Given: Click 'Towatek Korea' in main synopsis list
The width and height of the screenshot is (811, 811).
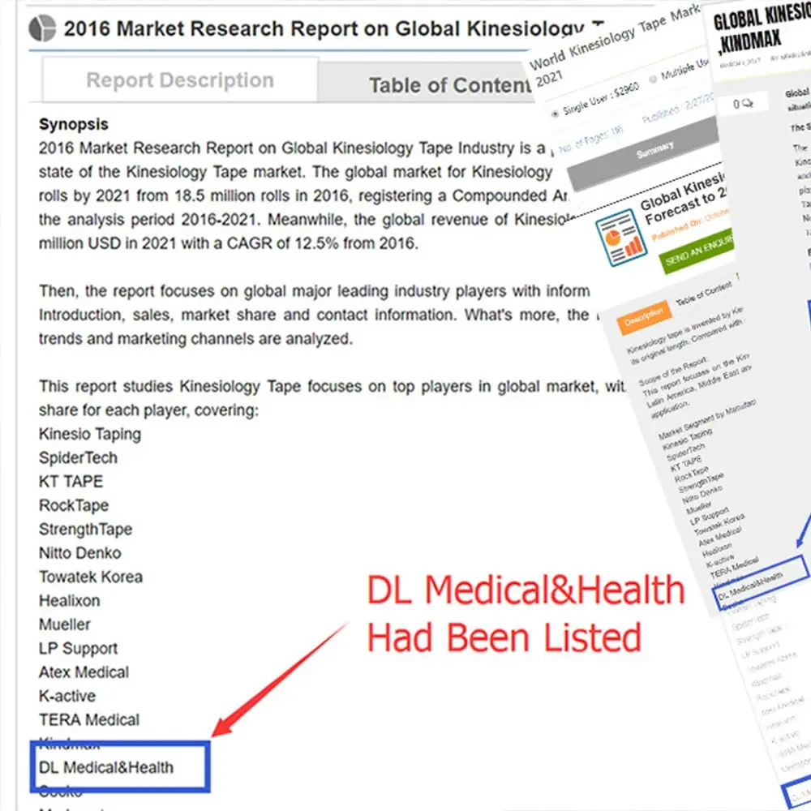Looking at the screenshot, I should click(x=91, y=577).
